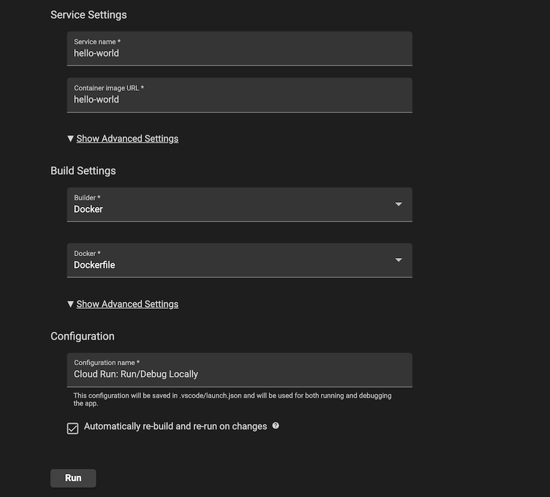Expand the triangle under Build Settings
The height and width of the screenshot is (497, 550).
(x=71, y=304)
